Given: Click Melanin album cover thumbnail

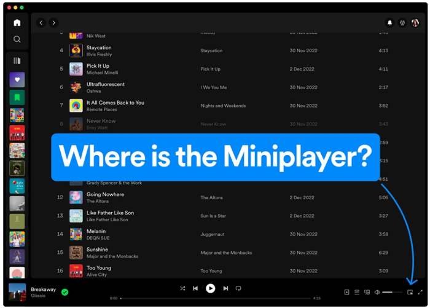Looking at the screenshot, I should pyautogui.click(x=76, y=234).
